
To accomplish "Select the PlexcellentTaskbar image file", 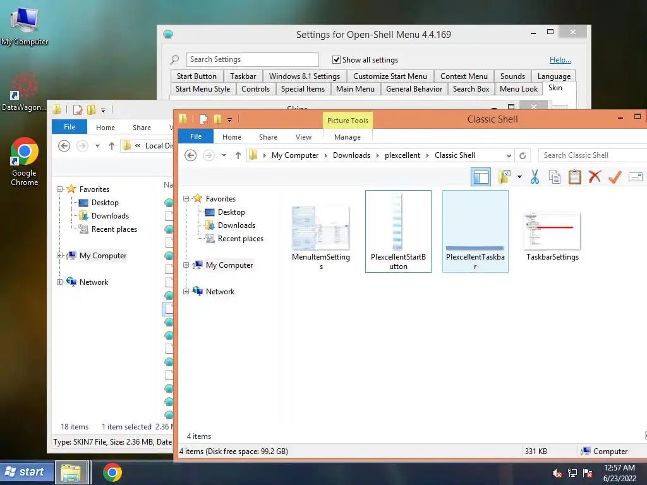I will (x=475, y=231).
